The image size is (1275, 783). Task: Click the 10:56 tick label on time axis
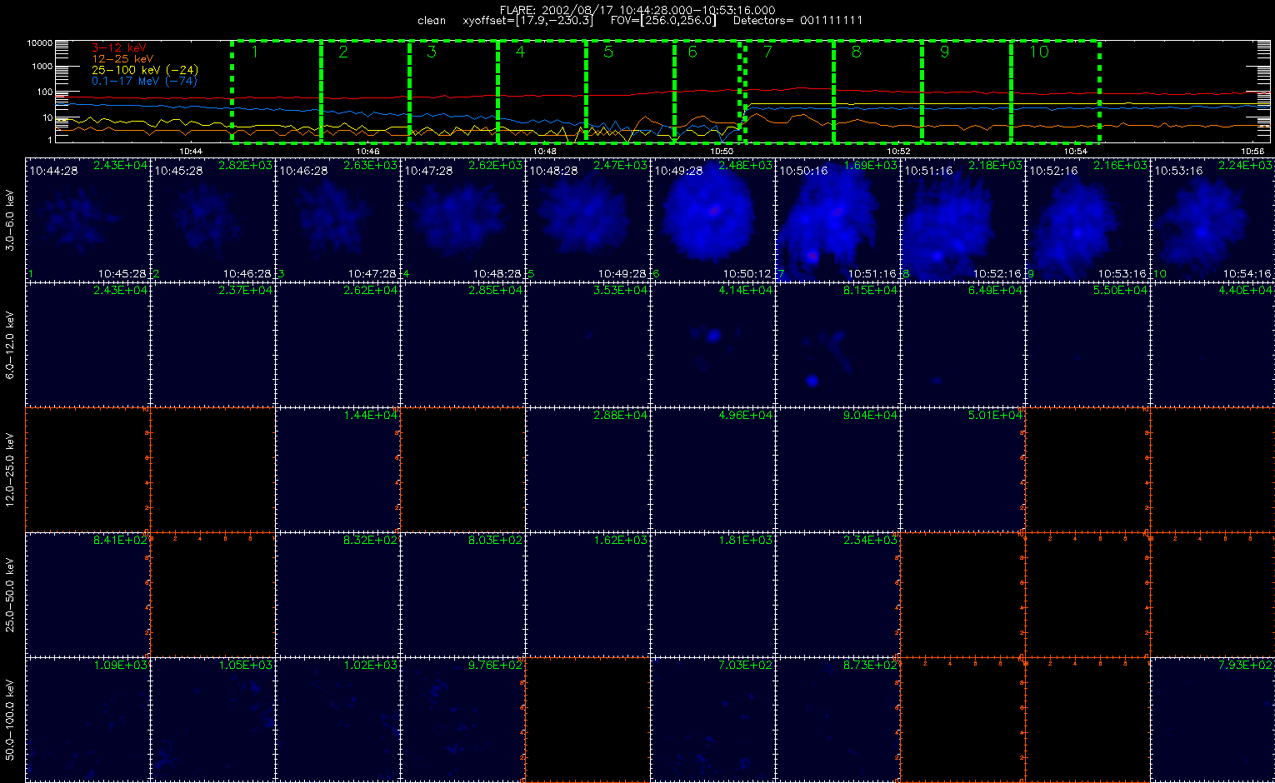click(x=1252, y=152)
